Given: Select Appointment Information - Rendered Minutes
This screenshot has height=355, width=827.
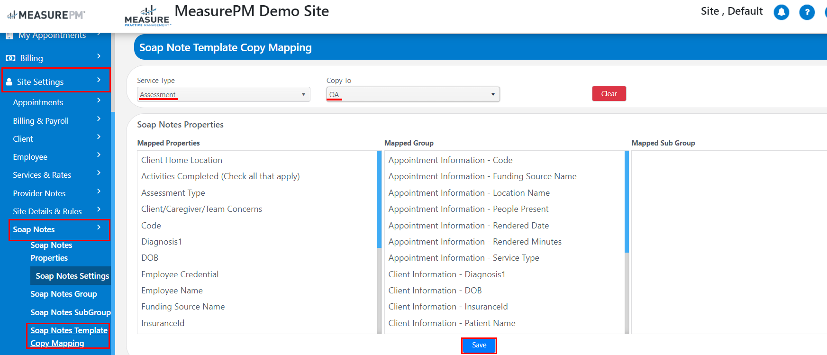Looking at the screenshot, I should pos(475,242).
